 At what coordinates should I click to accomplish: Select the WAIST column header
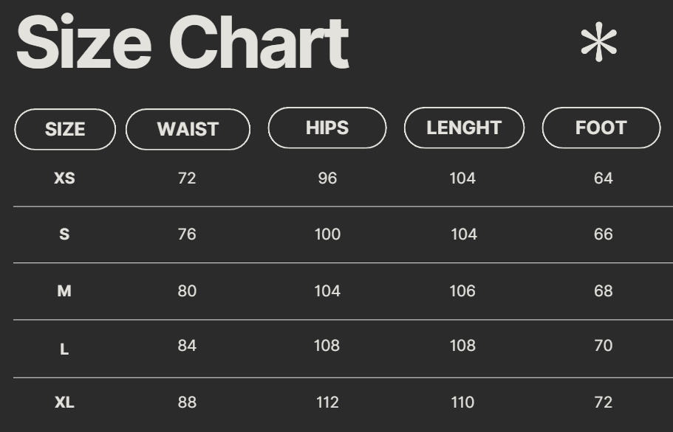tap(188, 129)
